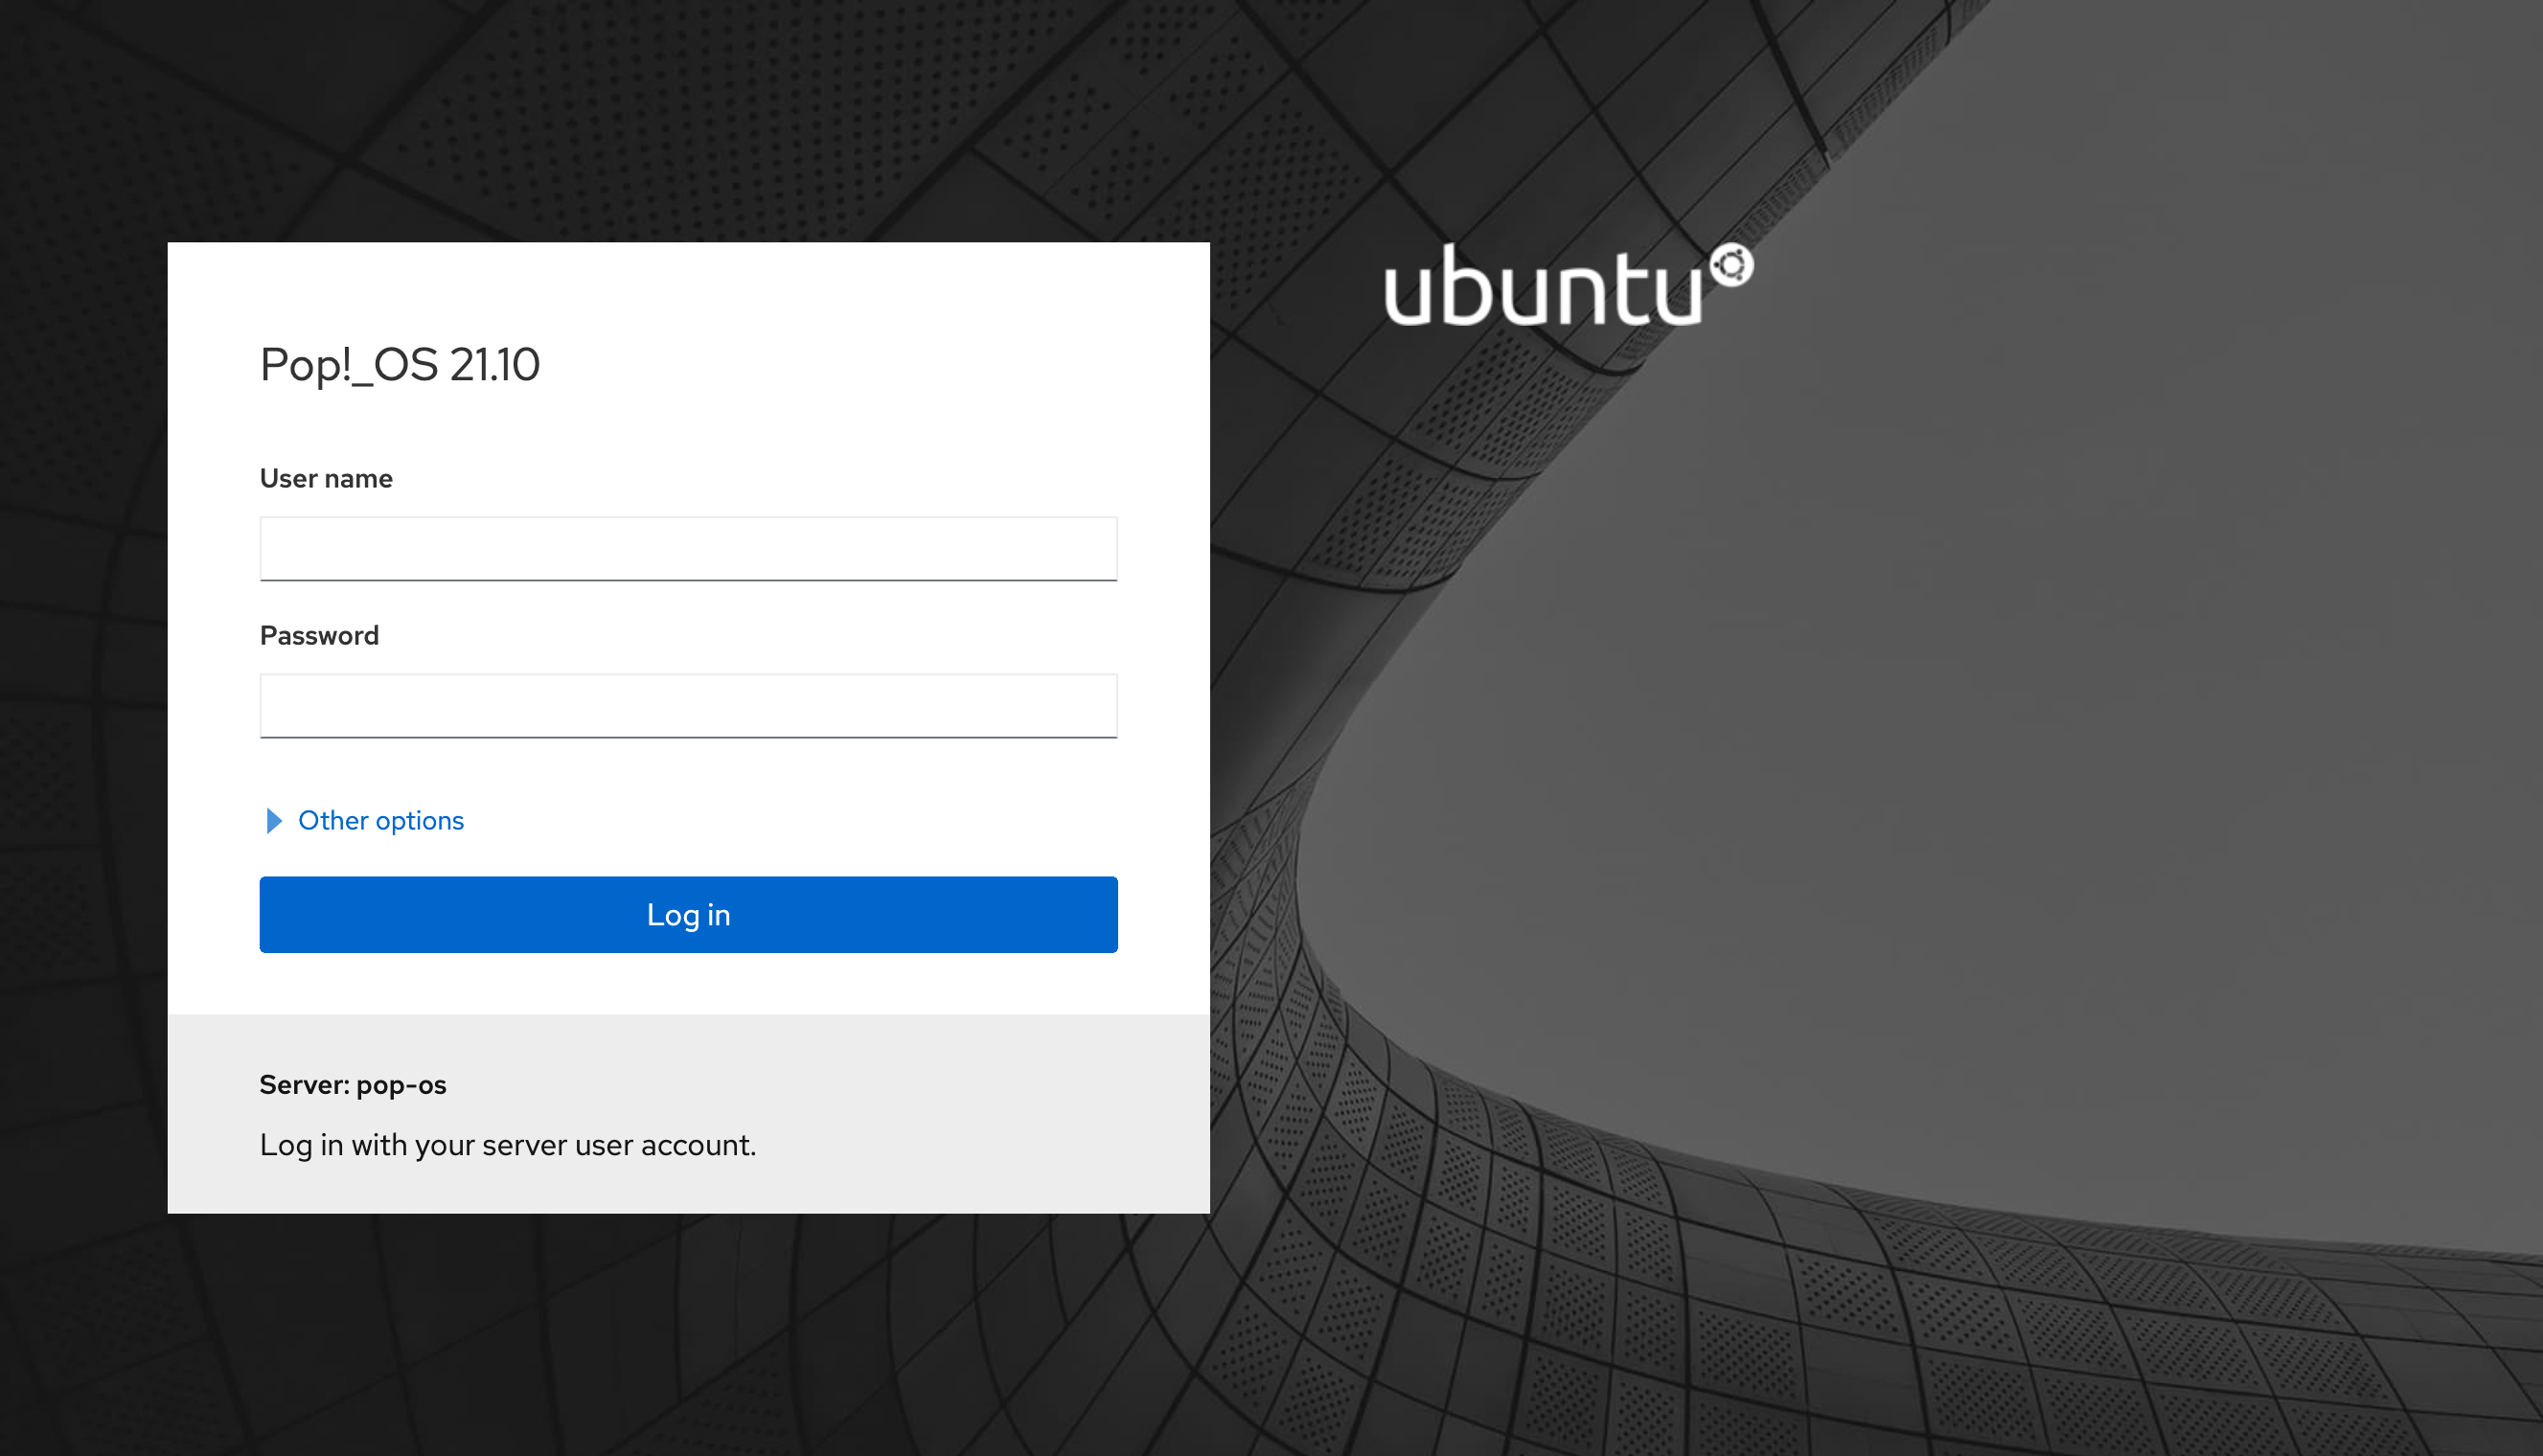
Task: Click the User name input field
Action: coord(688,548)
